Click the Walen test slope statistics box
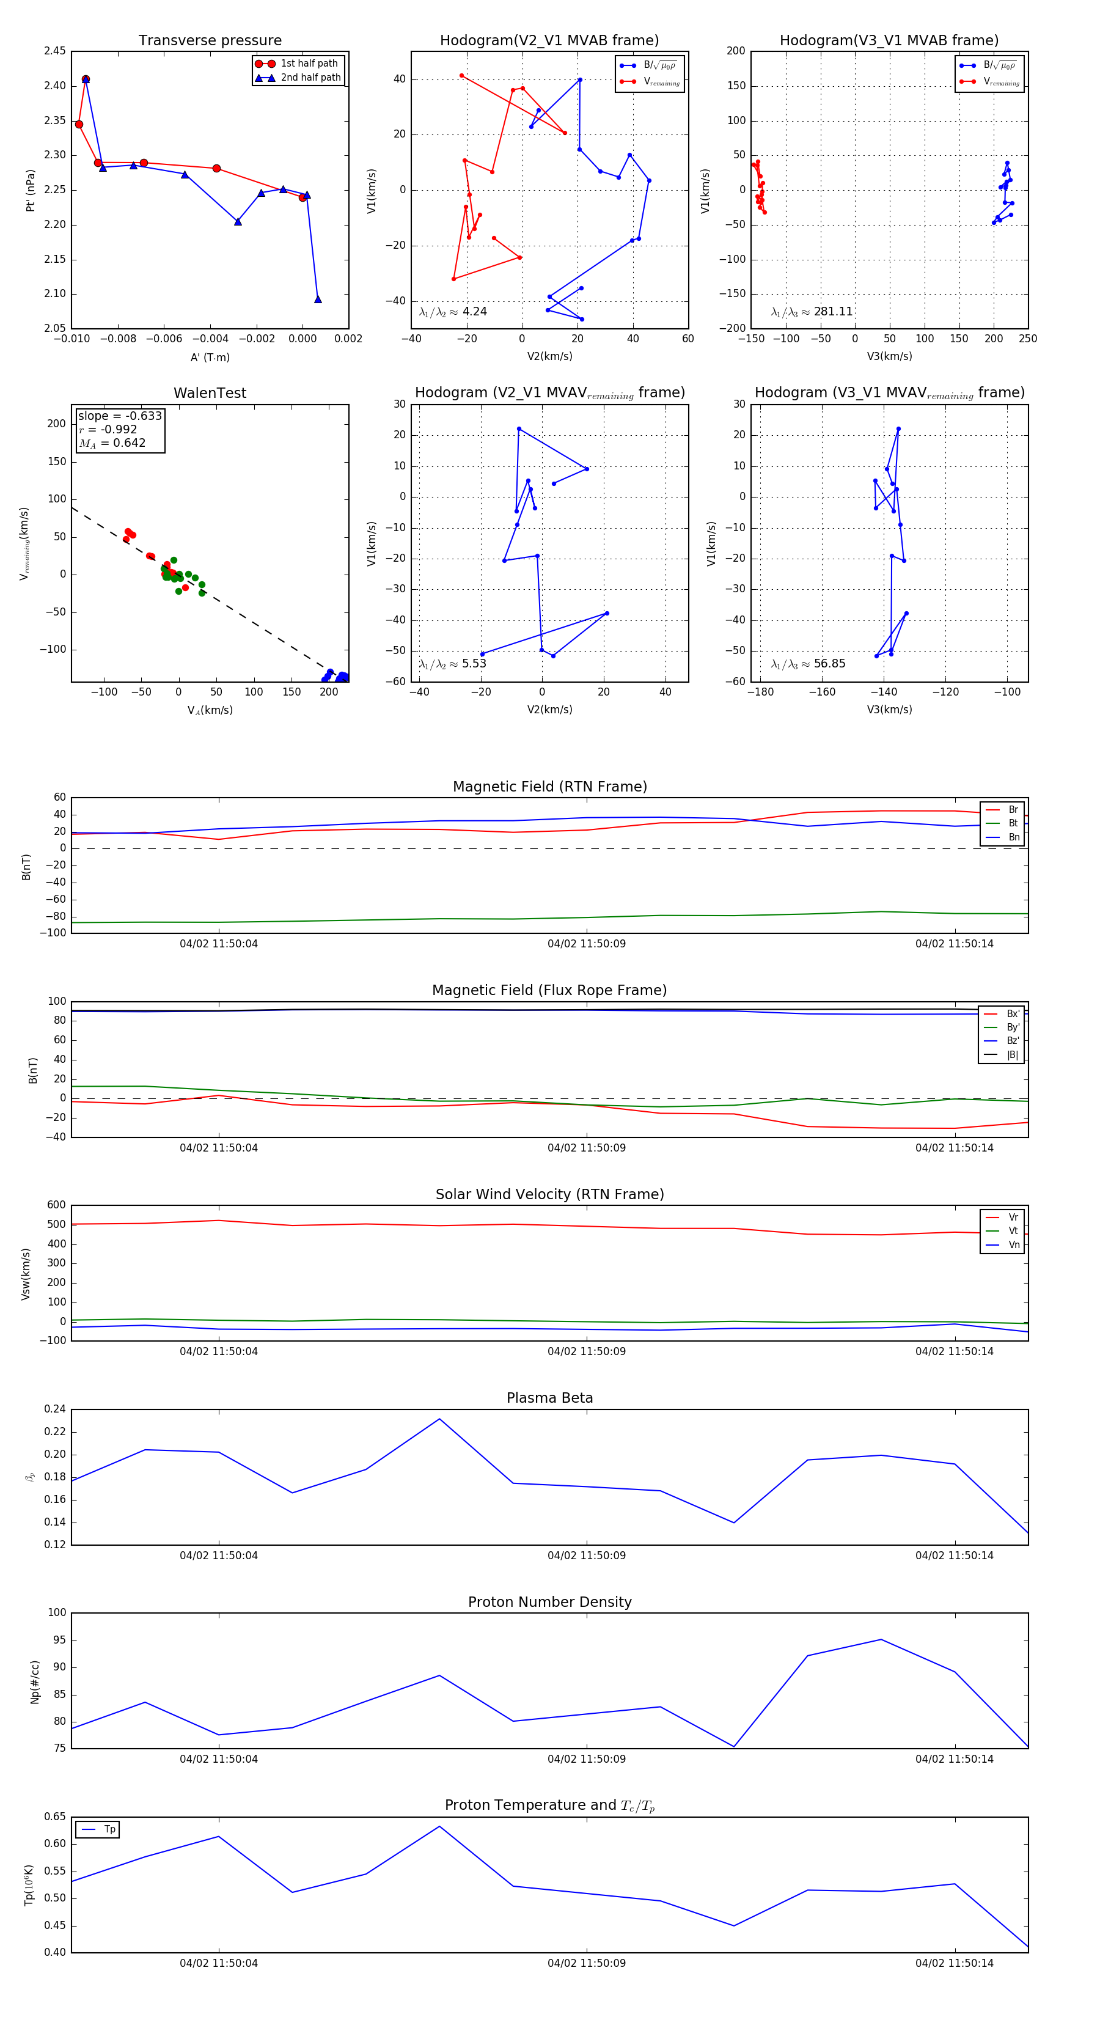The height and width of the screenshot is (2017, 1100). point(120,430)
